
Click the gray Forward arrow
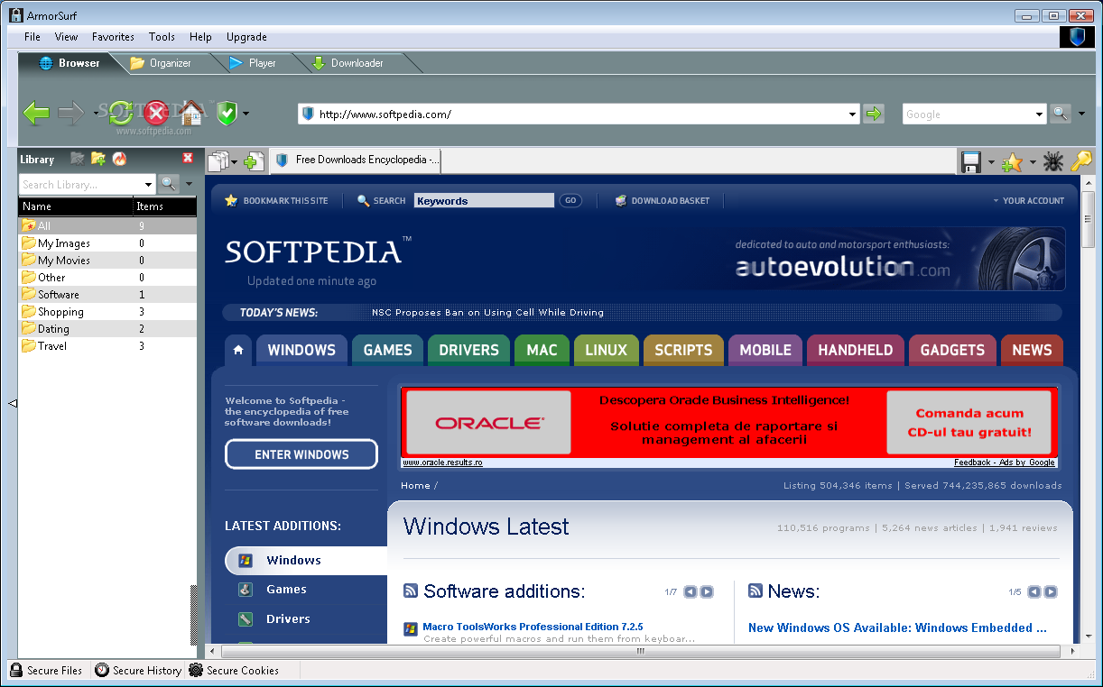pyautogui.click(x=70, y=113)
